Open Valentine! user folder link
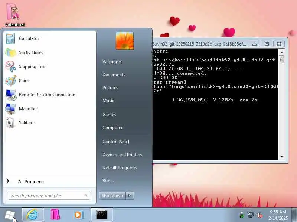 (x=112, y=62)
